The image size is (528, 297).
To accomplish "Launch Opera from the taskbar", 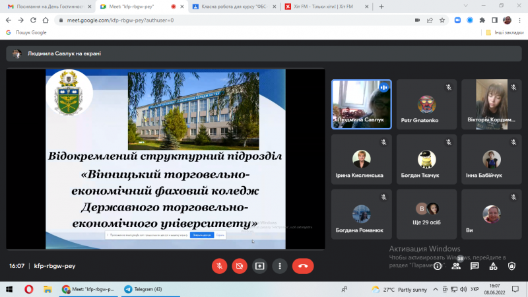I will (x=28, y=289).
